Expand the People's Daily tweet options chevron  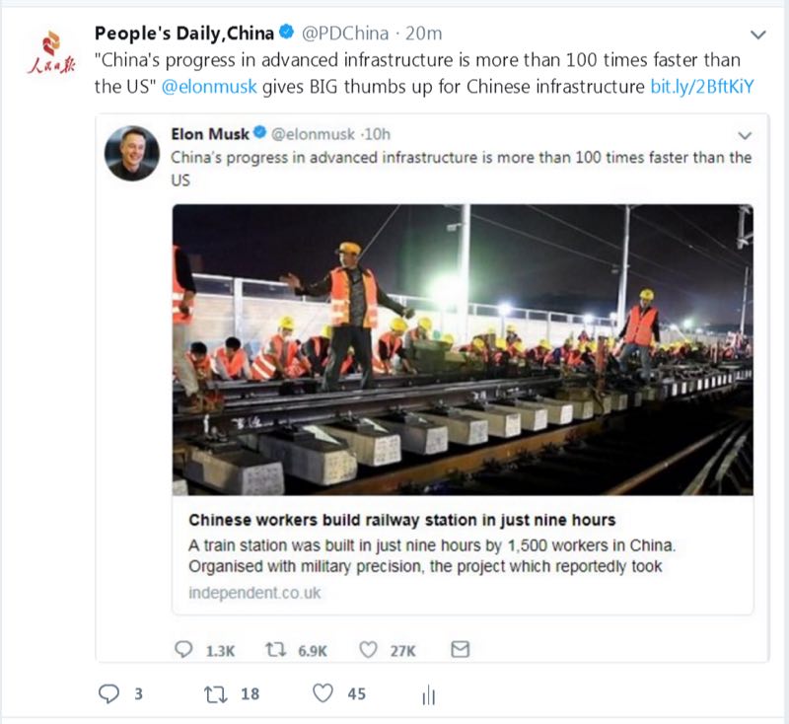pyautogui.click(x=758, y=35)
